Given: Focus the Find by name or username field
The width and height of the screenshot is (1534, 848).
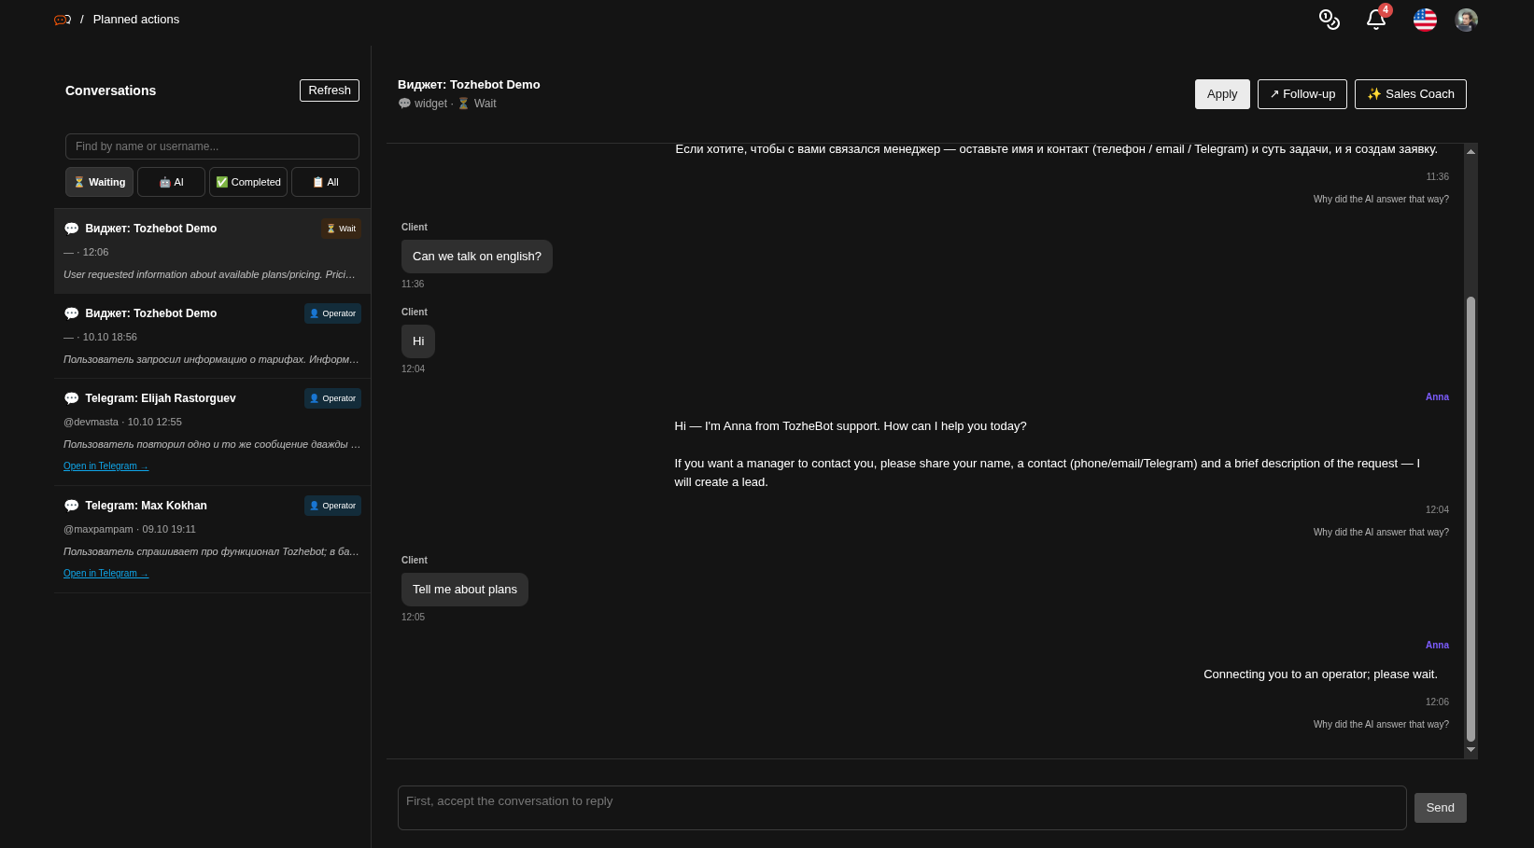Looking at the screenshot, I should (x=212, y=146).
